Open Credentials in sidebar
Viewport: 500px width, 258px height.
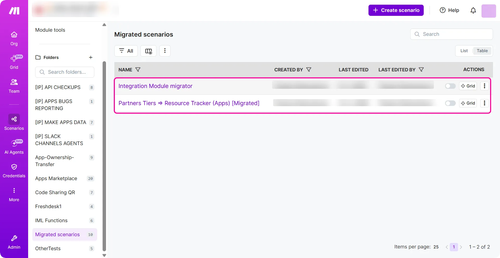coord(14,171)
